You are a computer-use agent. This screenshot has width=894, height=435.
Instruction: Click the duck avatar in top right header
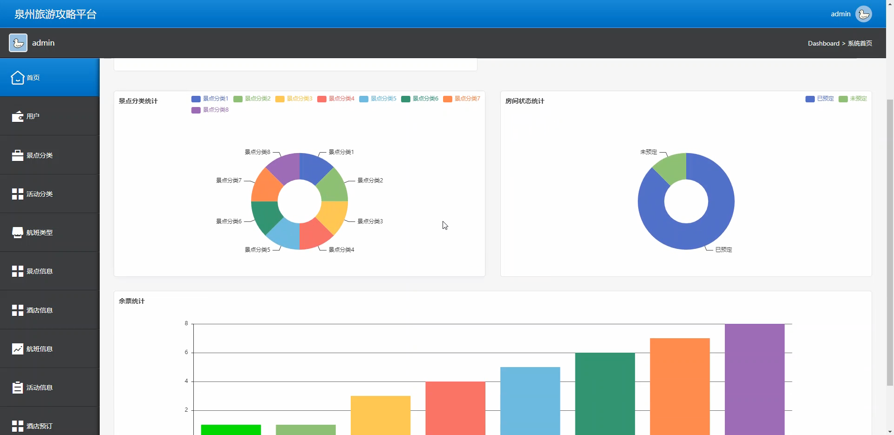click(x=864, y=14)
